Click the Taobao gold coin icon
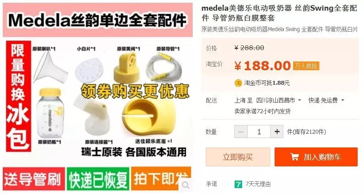Viewport: 364px width, 194px height. [x=238, y=83]
